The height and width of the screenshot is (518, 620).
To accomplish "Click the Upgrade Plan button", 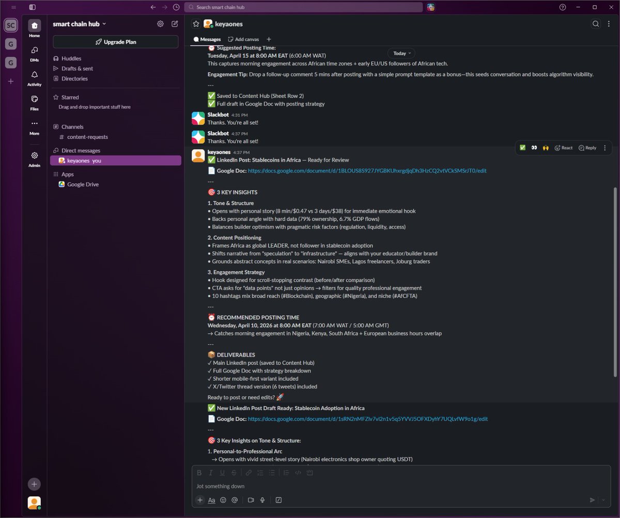I will pos(116,42).
